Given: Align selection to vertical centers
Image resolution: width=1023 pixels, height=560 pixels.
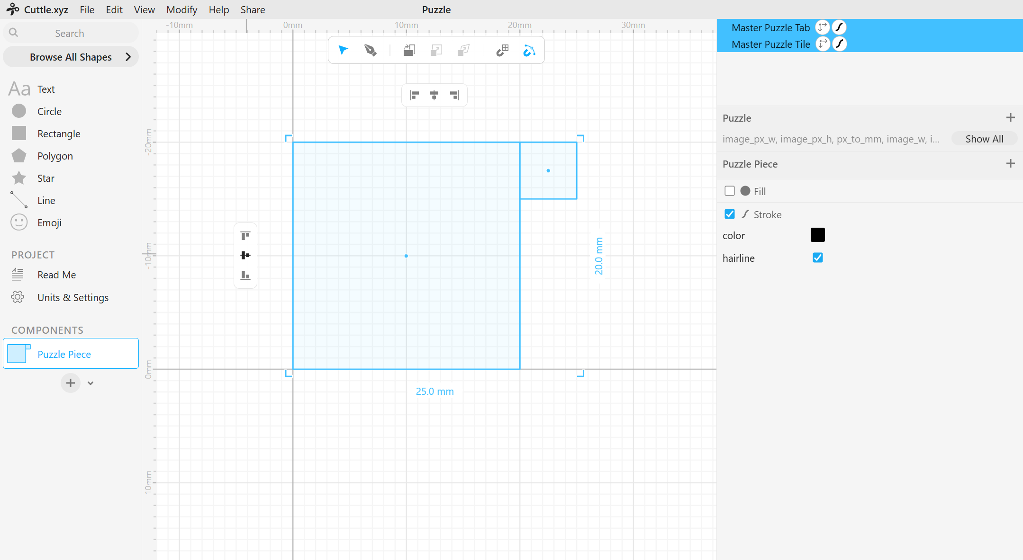Looking at the screenshot, I should pyautogui.click(x=245, y=256).
